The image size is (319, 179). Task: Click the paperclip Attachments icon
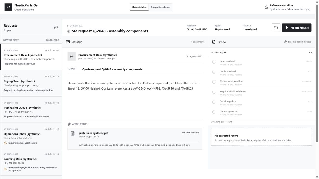tap(69, 124)
